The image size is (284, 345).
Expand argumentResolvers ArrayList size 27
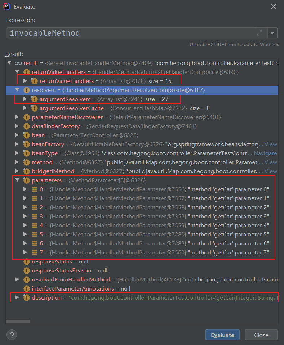click(x=25, y=99)
